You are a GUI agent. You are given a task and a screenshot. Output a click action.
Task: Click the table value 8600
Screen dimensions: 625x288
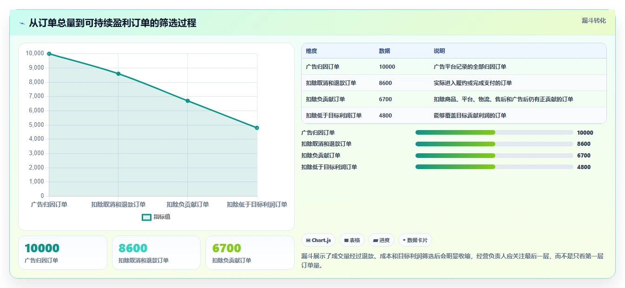(x=385, y=83)
